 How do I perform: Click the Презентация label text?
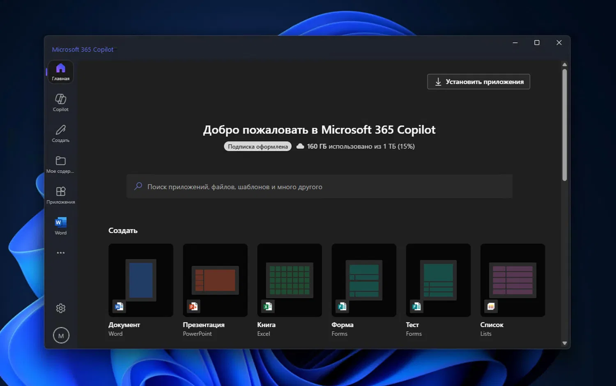204,325
